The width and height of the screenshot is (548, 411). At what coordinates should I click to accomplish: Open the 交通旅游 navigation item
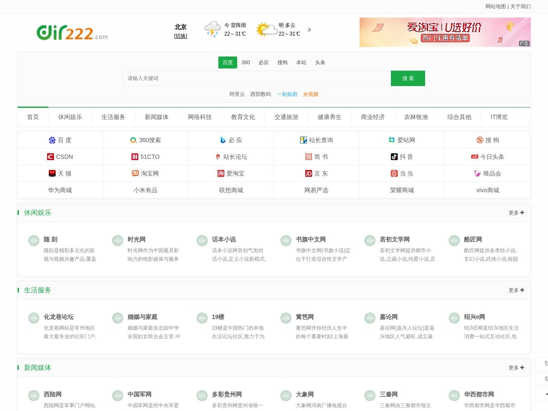click(286, 117)
